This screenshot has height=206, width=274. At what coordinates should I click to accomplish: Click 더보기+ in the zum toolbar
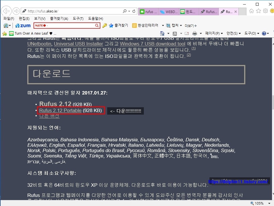click(191, 26)
